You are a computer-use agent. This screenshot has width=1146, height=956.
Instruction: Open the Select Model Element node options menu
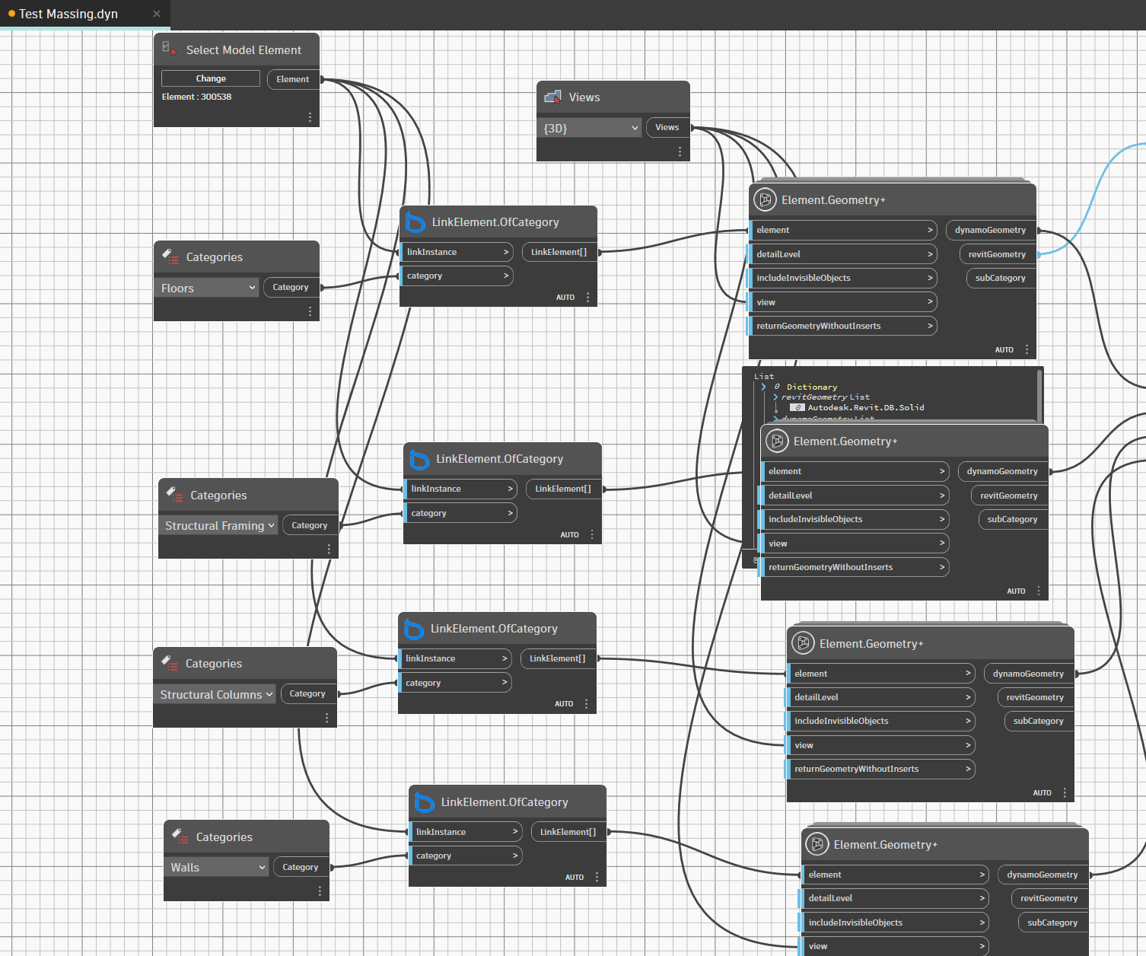click(x=310, y=117)
